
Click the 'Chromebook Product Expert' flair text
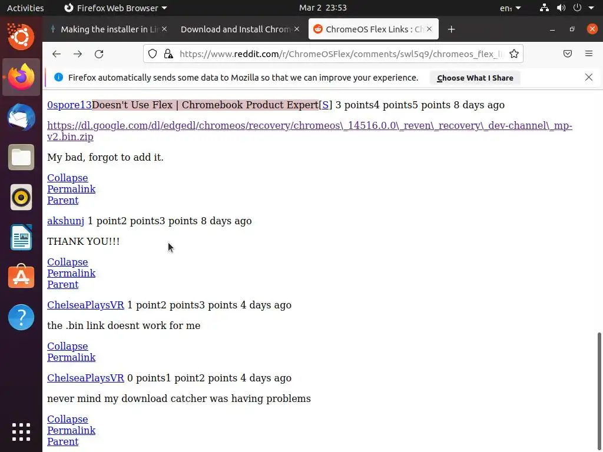coord(250,105)
